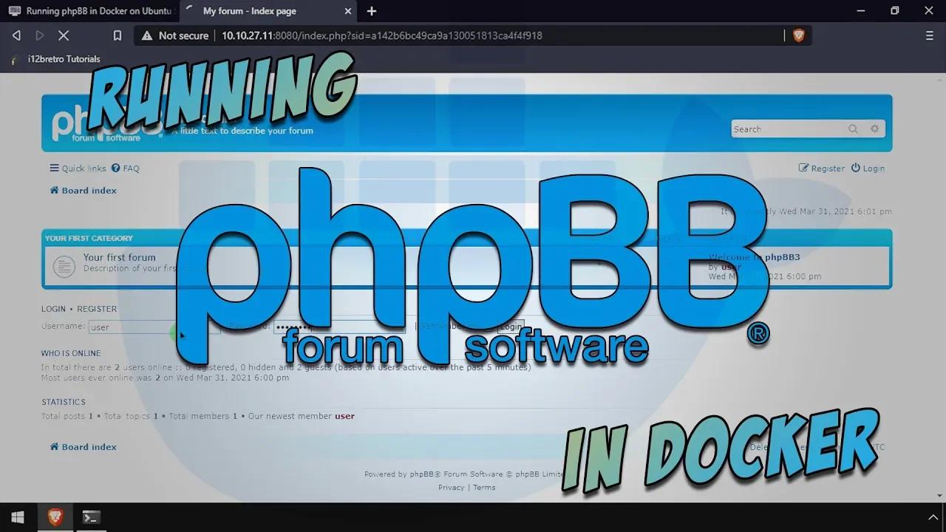Click the Login button in the login form
The width and height of the screenshot is (946, 532).
tap(511, 327)
